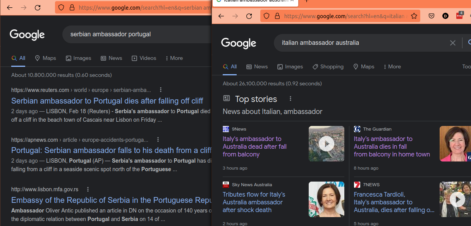Screen dimensions: 471x226
Task: Click Google logo in the Italian search window
Action: [x=239, y=43]
